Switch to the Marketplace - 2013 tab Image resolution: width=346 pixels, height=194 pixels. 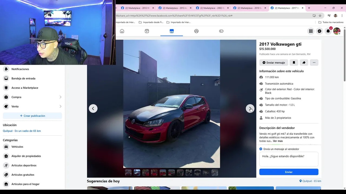174,8
